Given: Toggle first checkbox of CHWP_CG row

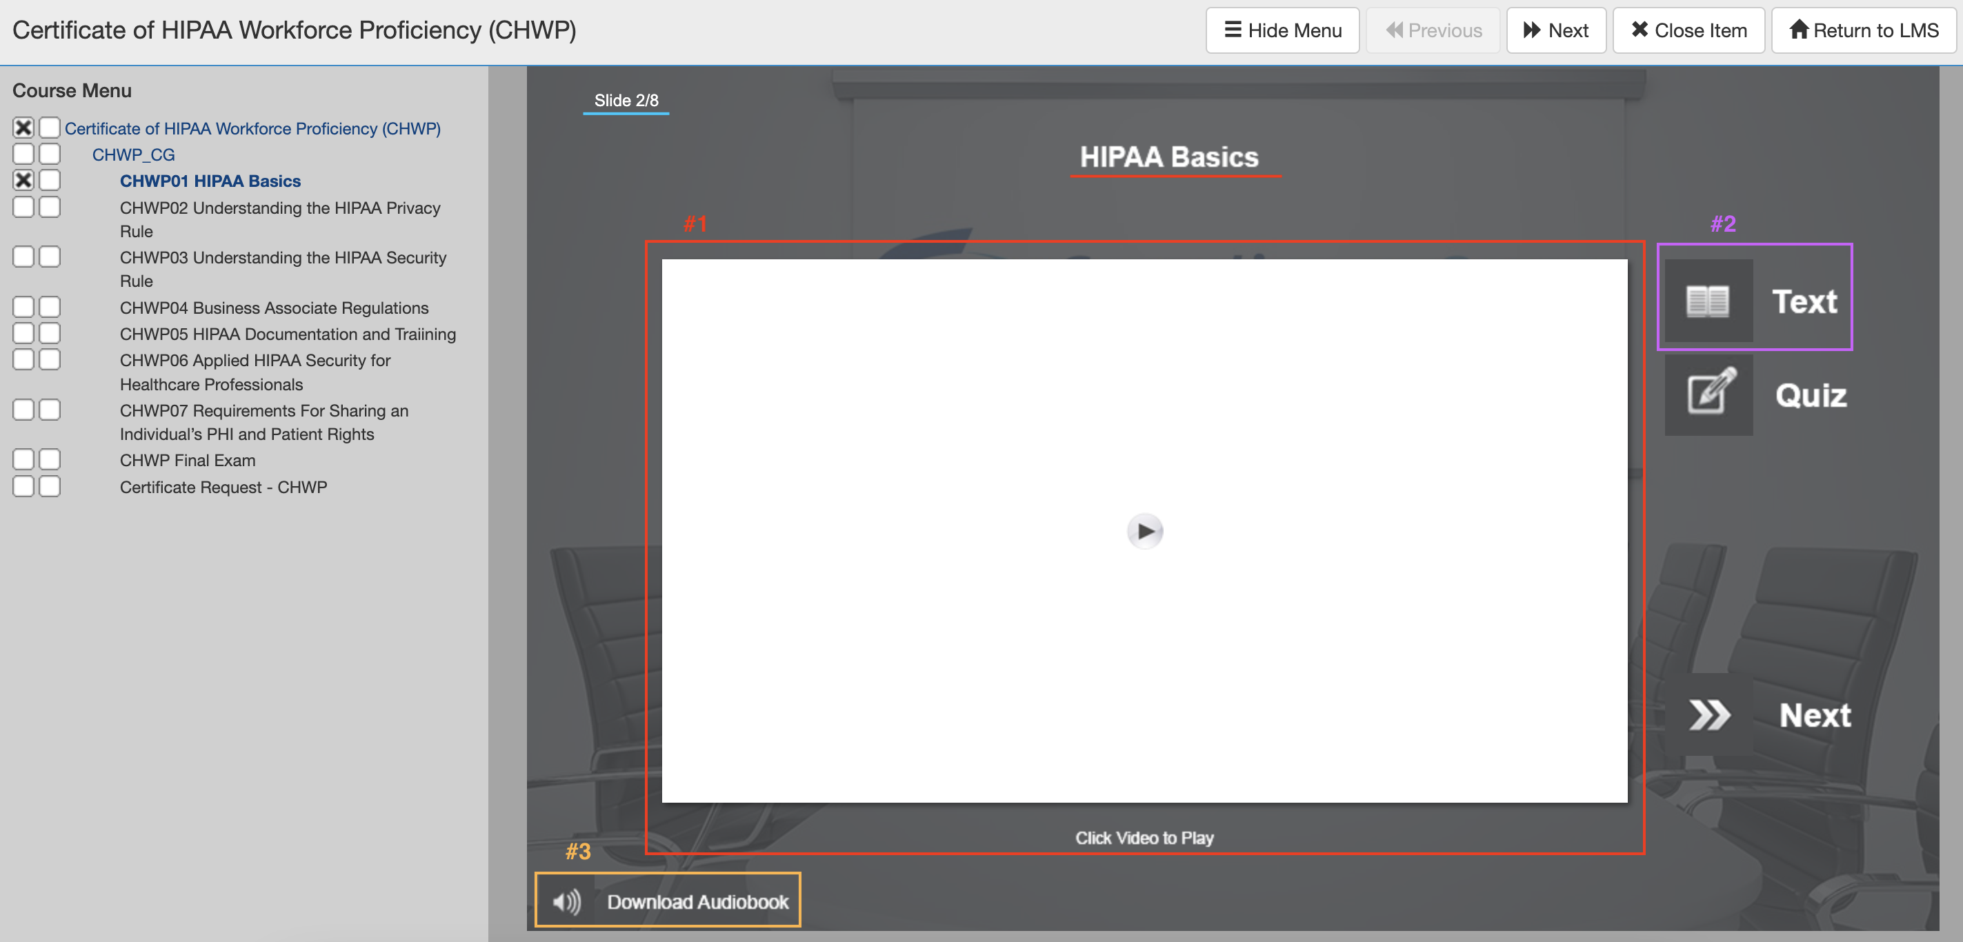Looking at the screenshot, I should tap(23, 154).
